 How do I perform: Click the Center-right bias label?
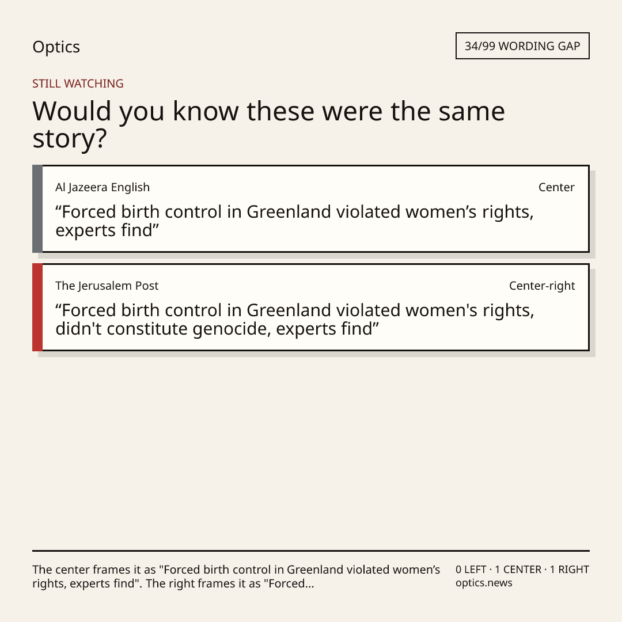542,286
